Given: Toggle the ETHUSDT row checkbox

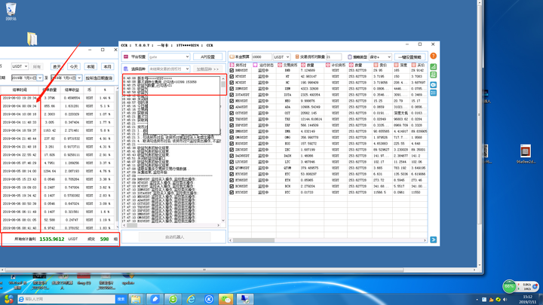Looking at the screenshot, I should 232,180.
